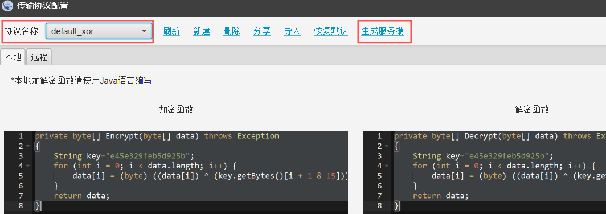Click 'return data;' in the Decrypt editor
The height and width of the screenshot is (214, 606).
pos(441,196)
